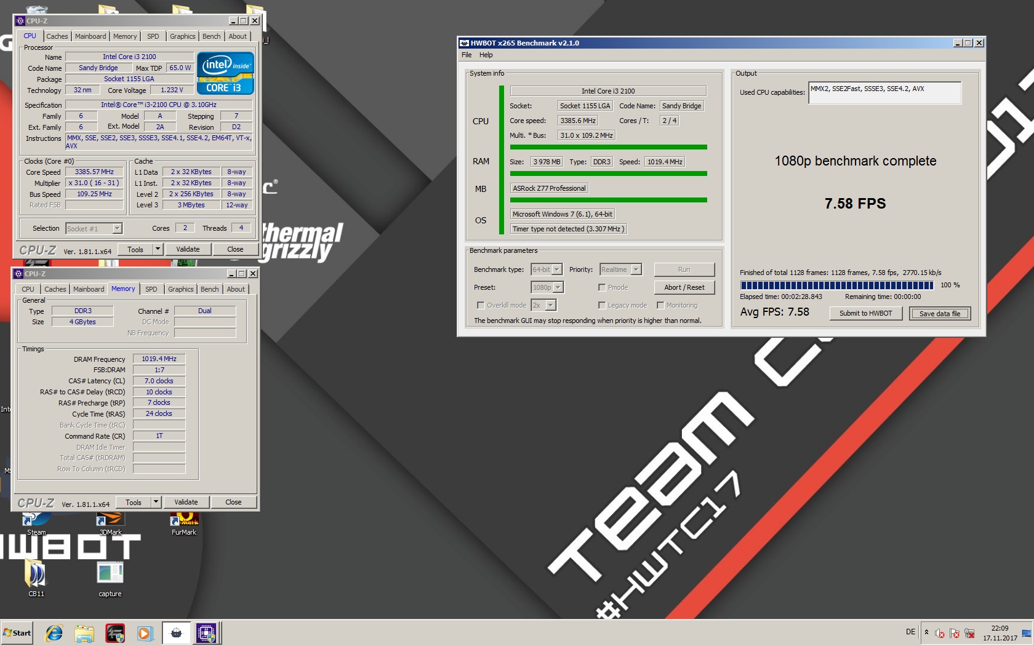Click the Save data file button

(940, 314)
